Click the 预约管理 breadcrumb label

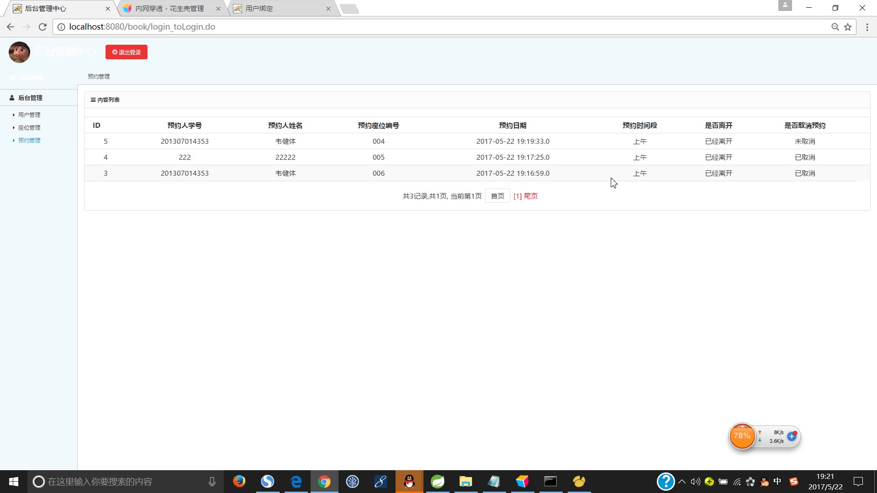point(99,76)
